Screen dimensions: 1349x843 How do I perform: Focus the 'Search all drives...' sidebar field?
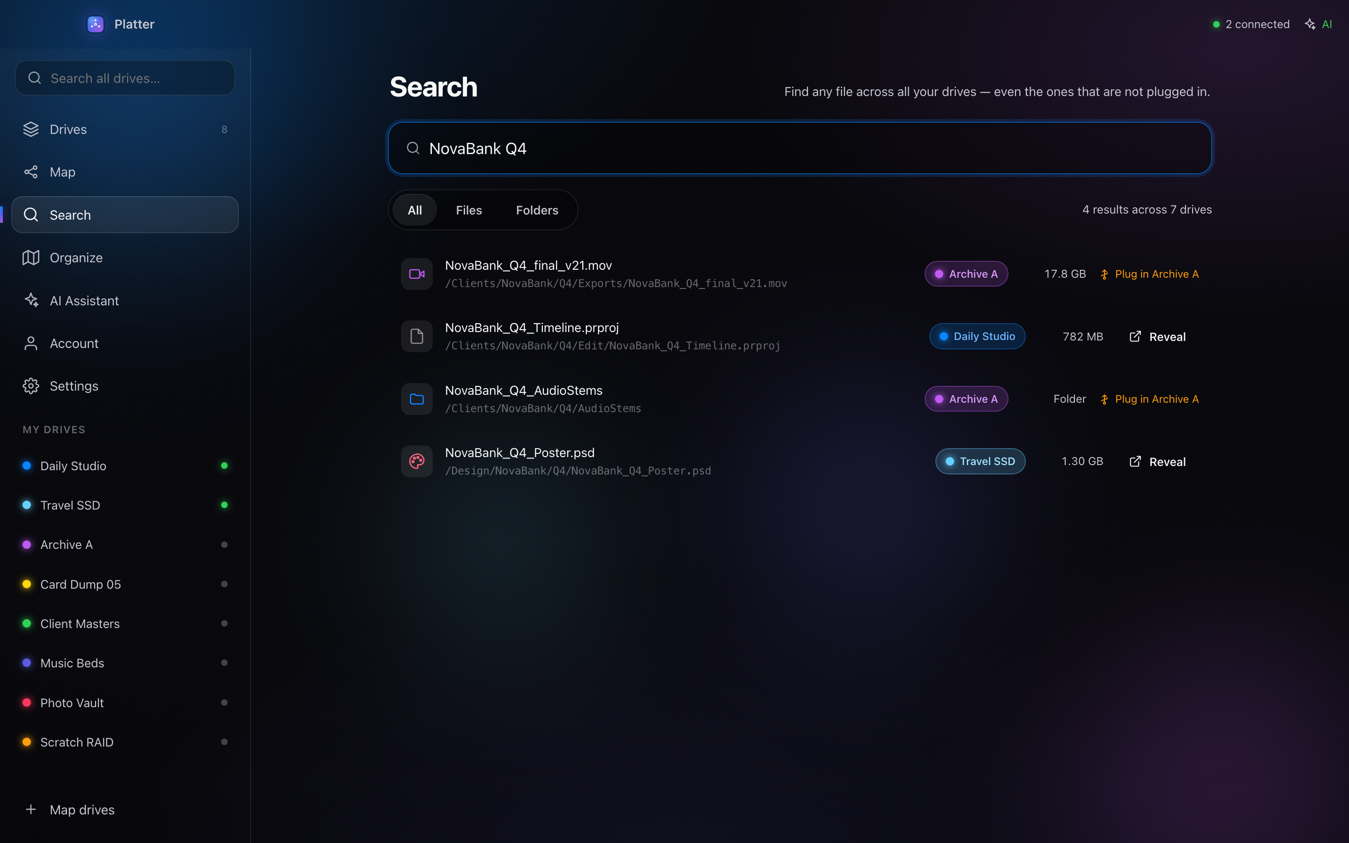click(125, 78)
